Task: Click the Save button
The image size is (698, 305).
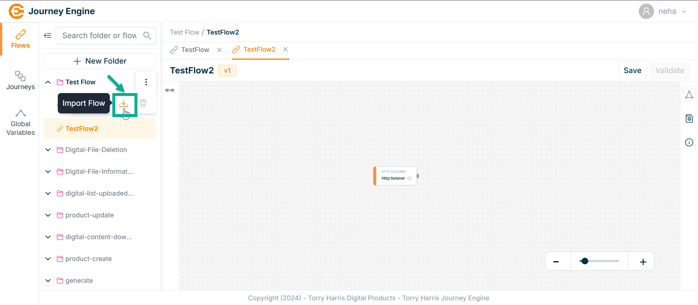Action: [x=632, y=71]
